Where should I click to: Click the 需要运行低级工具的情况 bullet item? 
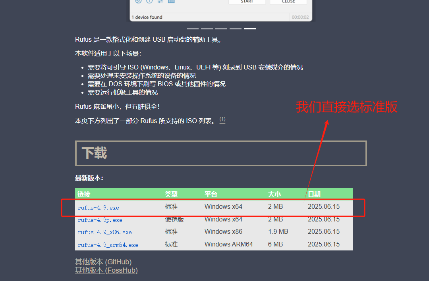coord(123,92)
